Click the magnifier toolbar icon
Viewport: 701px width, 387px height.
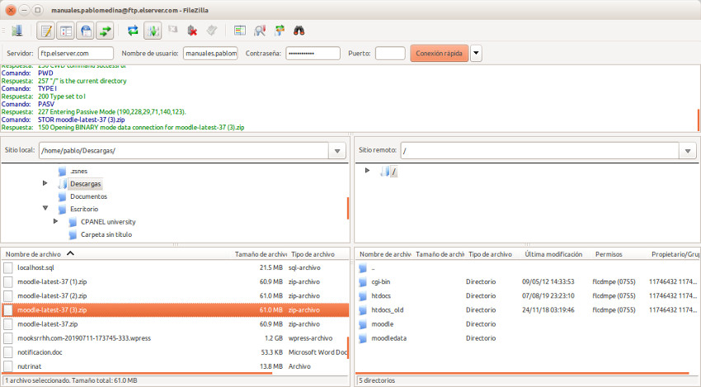click(x=260, y=31)
